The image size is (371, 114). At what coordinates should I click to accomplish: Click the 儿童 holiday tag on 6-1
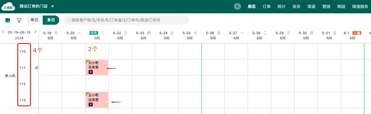pyautogui.click(x=357, y=33)
